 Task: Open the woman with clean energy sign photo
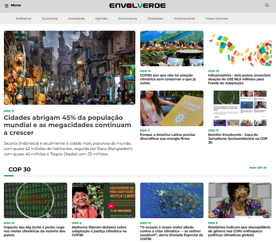coord(172,108)
